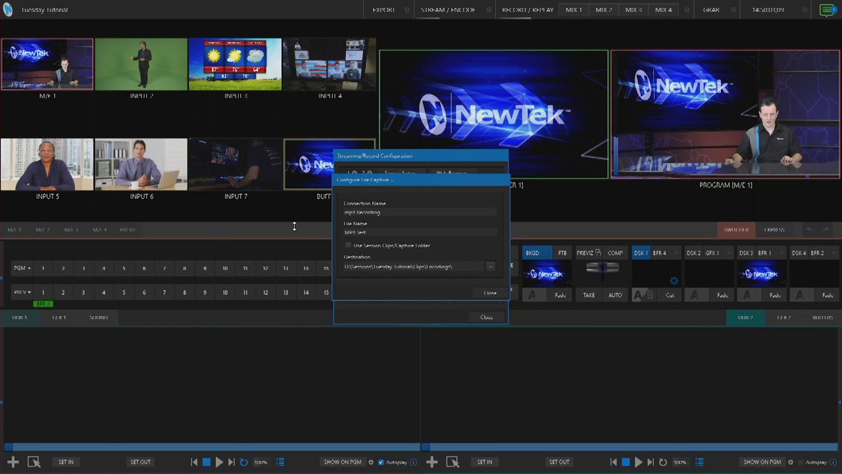This screenshot has width=842, height=474.
Task: Toggle playlist mode icon in DDR 1
Action: tap(280, 462)
